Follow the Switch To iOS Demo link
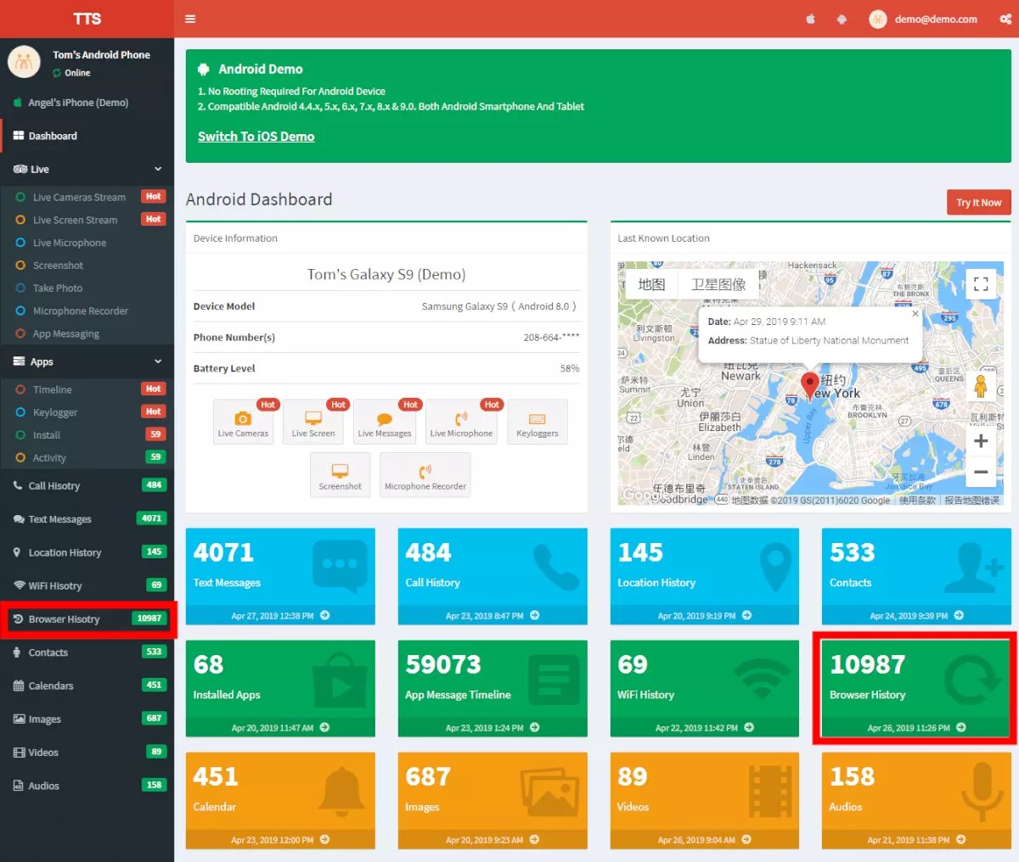1019x862 pixels. coord(256,137)
